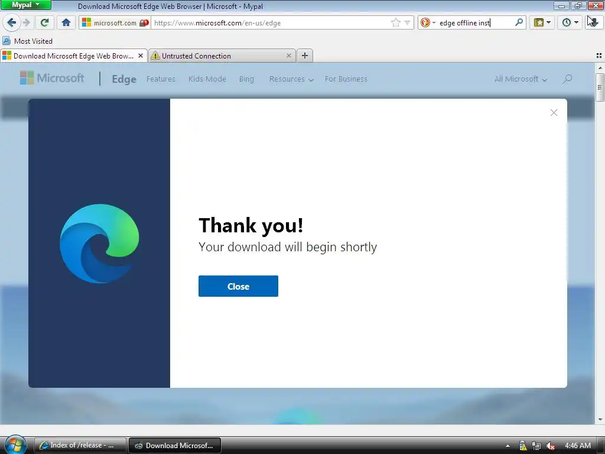Viewport: 605px width, 454px height.
Task: Open the network tray icon
Action: click(x=536, y=446)
